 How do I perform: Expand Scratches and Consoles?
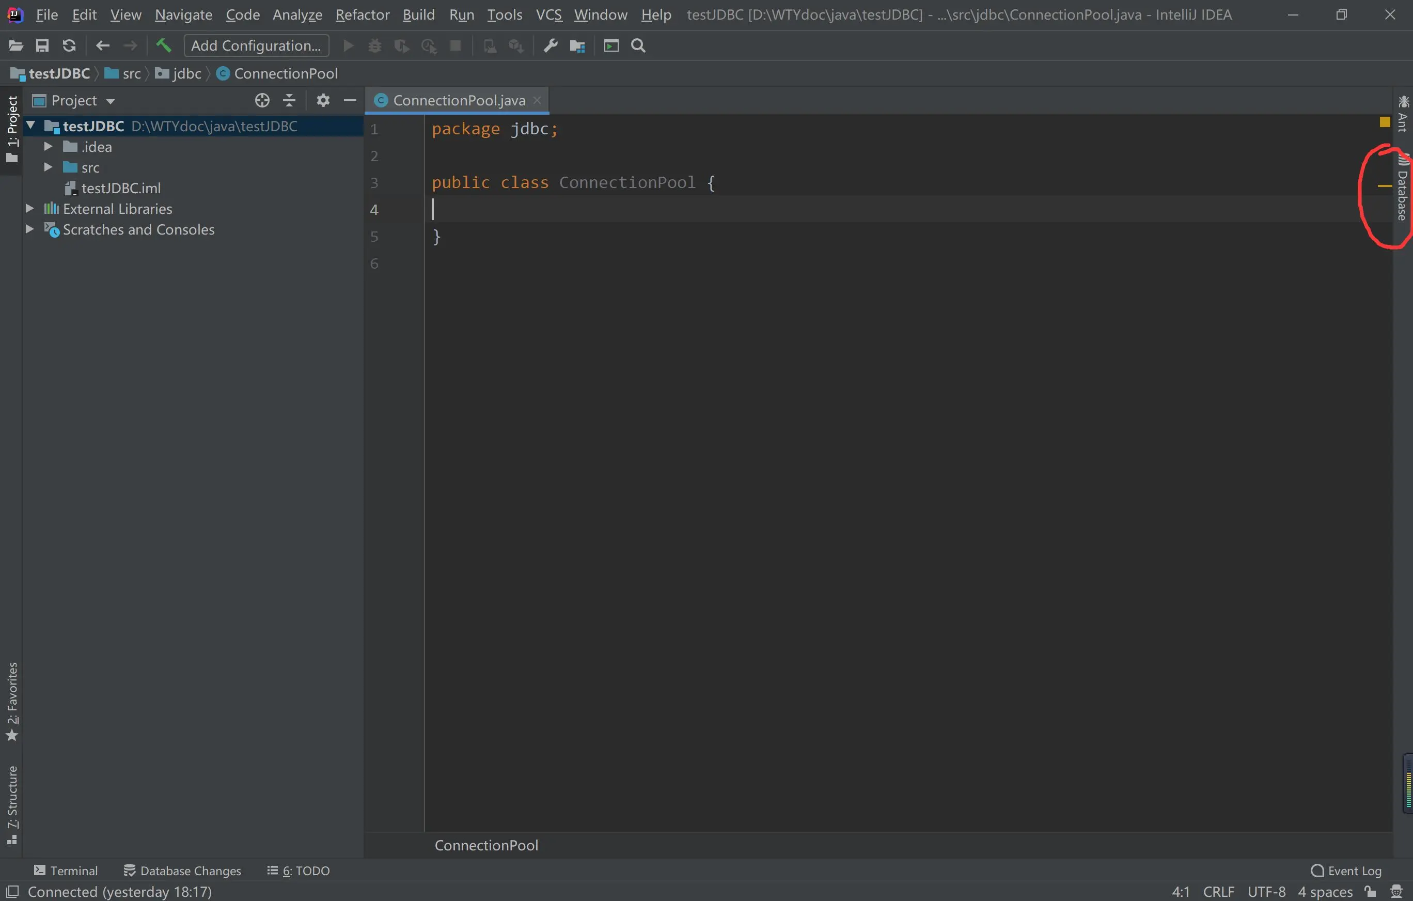tap(29, 229)
